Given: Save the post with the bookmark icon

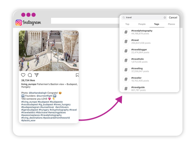Looking at the screenshot, I should (77, 75).
